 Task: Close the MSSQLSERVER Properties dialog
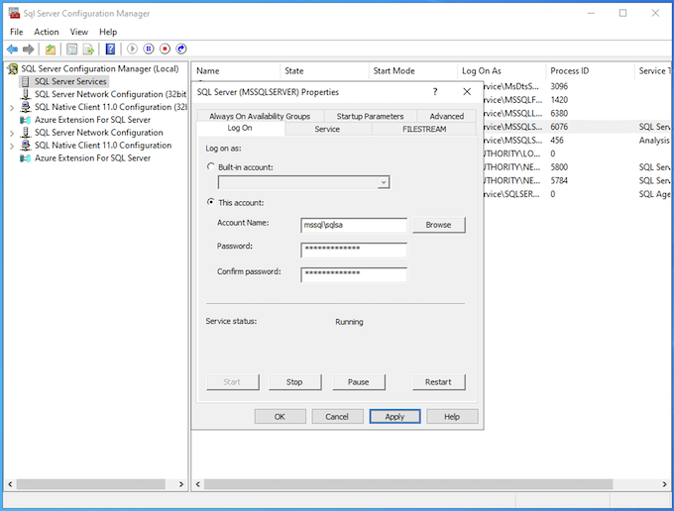(467, 91)
